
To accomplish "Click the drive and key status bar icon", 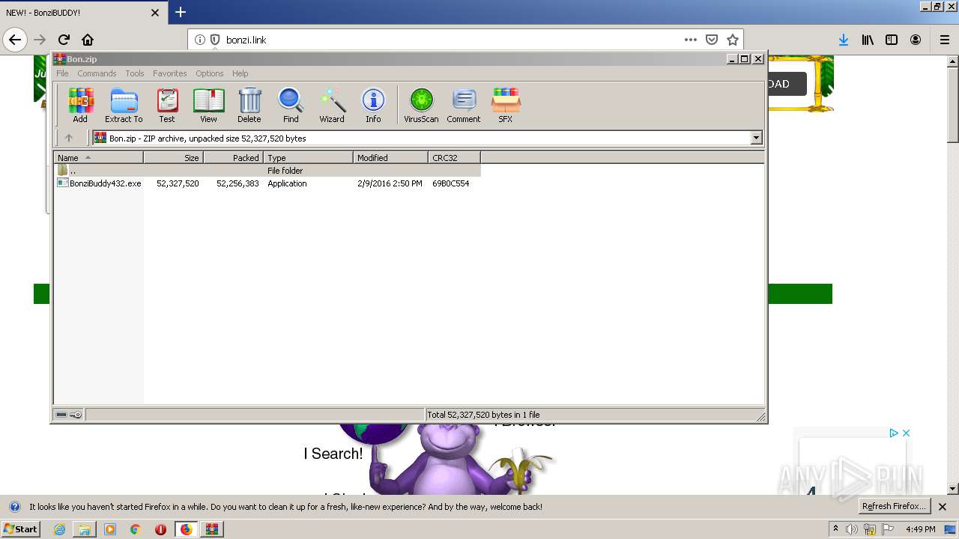I will [69, 415].
